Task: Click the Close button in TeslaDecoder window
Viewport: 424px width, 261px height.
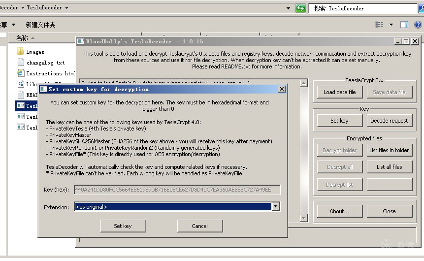Action: point(390,211)
